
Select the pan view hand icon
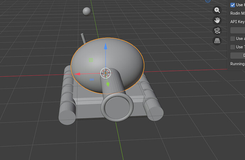click(217, 20)
